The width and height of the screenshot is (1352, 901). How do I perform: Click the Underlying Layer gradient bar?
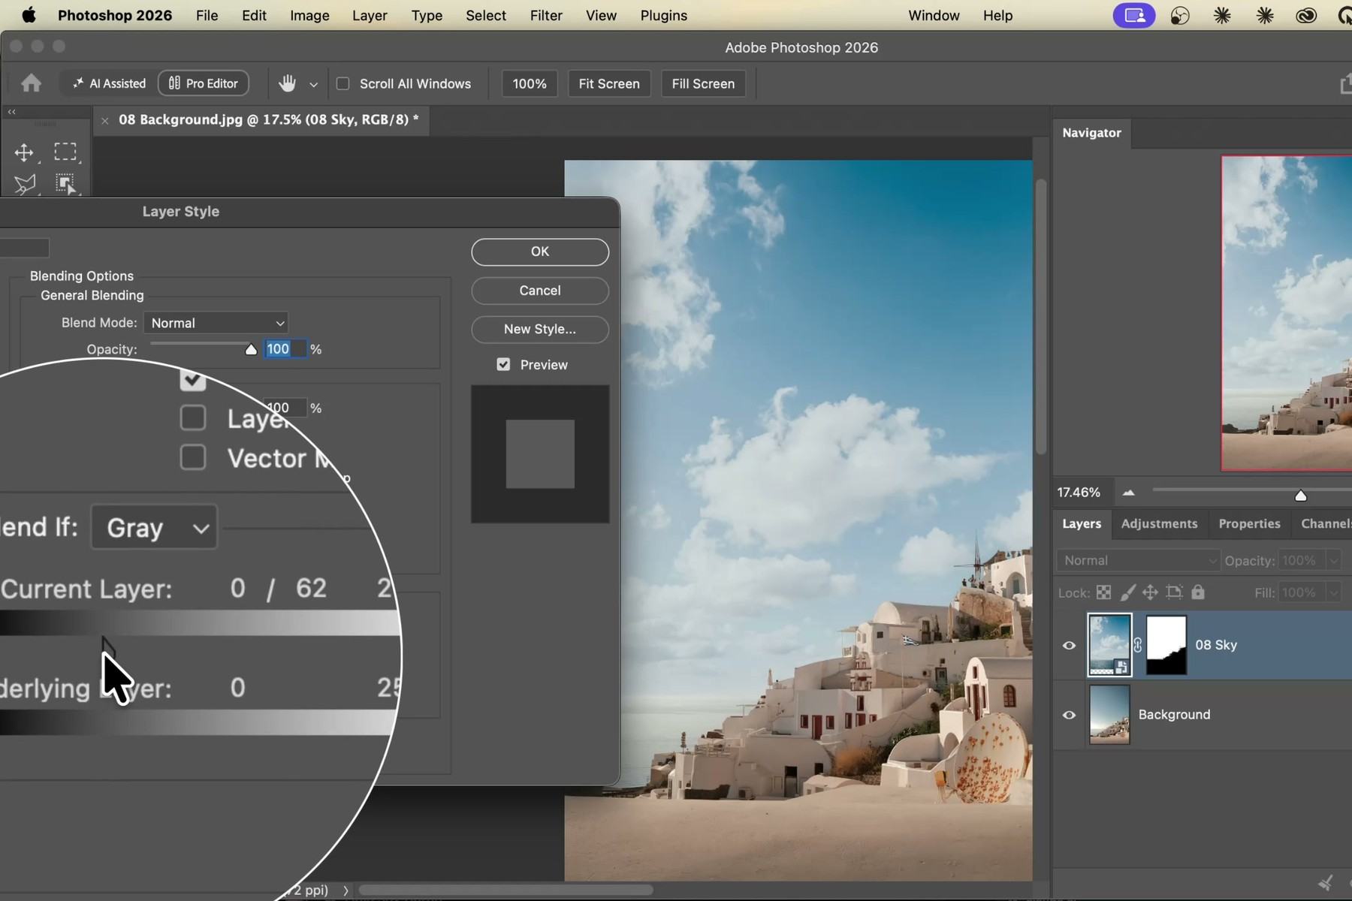tap(199, 722)
